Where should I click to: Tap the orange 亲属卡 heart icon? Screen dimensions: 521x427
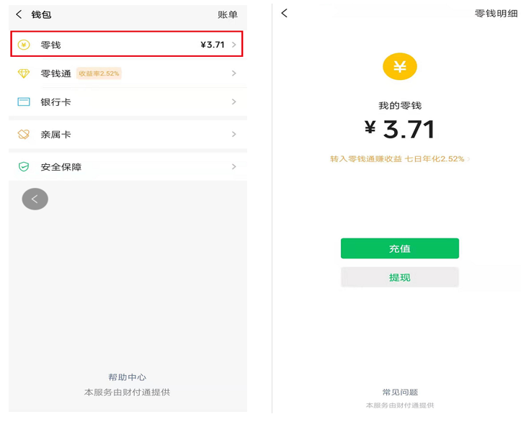click(24, 134)
